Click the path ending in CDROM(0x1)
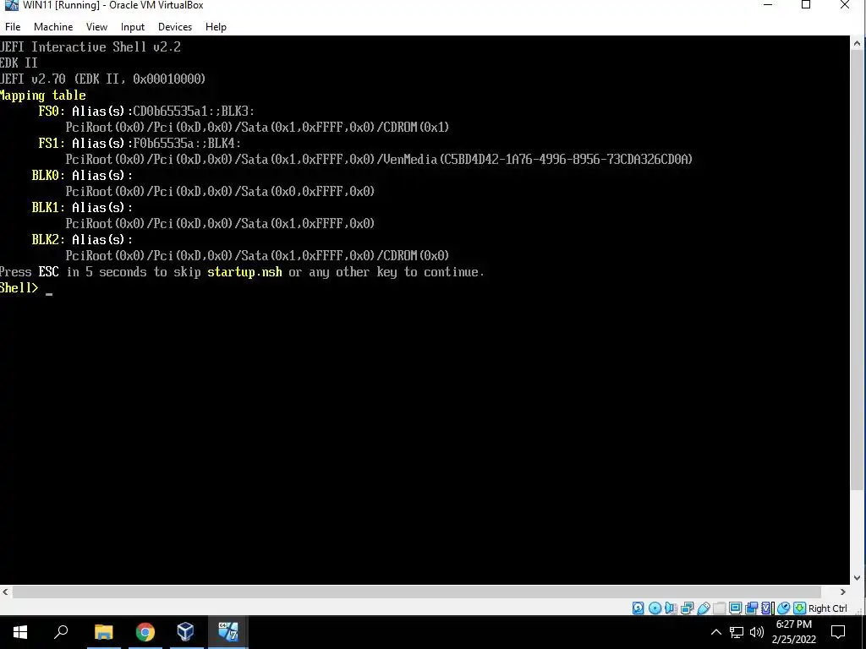866x649 pixels. tap(257, 128)
